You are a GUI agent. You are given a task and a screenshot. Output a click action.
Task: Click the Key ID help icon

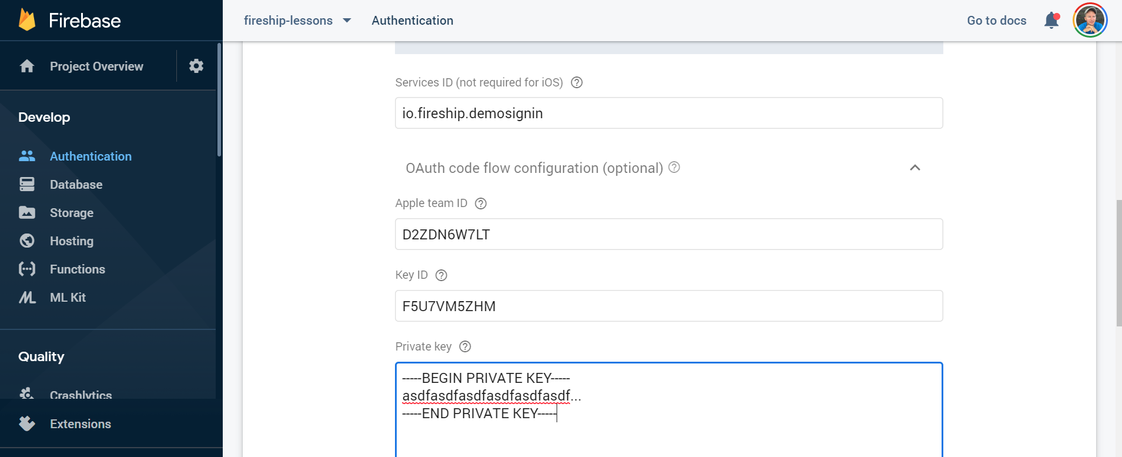[441, 275]
